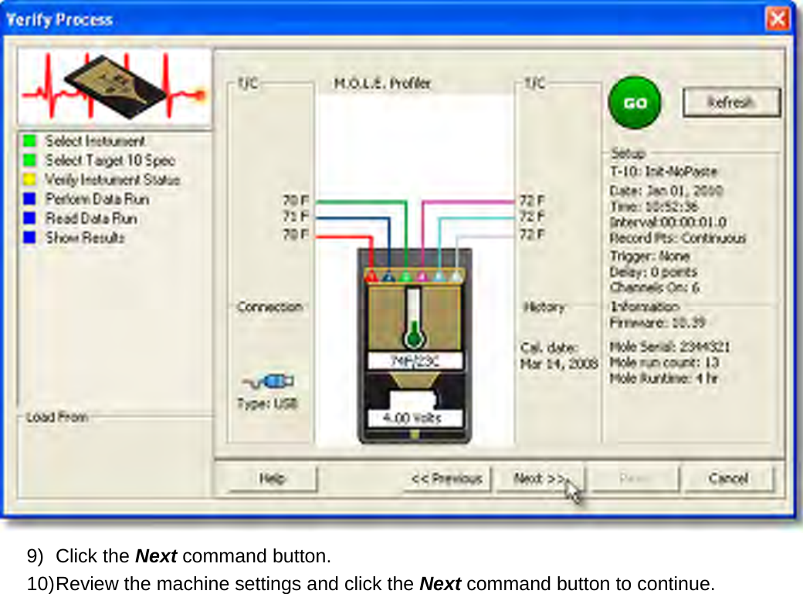Select the 'Read Data Run' step
Screen dimensions: 803x594
point(91,218)
